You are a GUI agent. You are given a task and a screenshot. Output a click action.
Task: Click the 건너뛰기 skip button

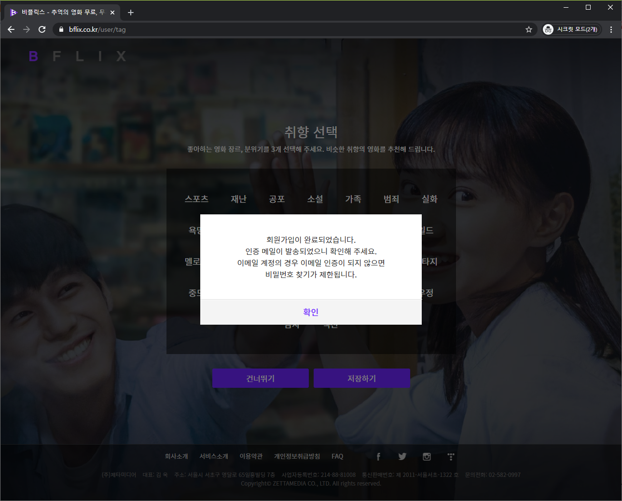[261, 378]
